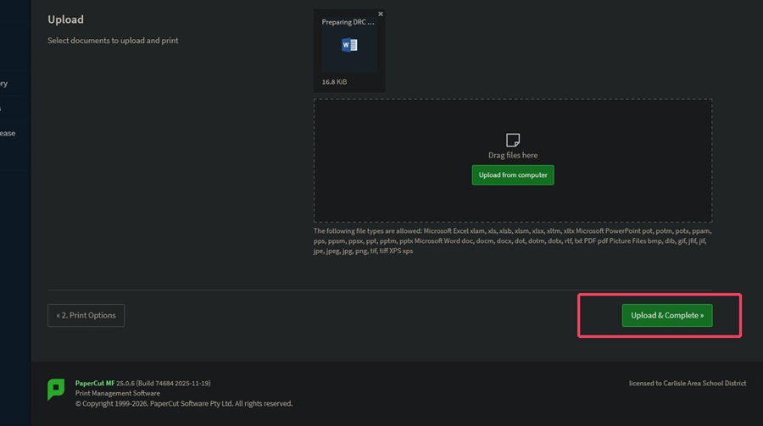763x426 pixels.
Task: Open the PaperCut MF link
Action: pyautogui.click(x=95, y=383)
